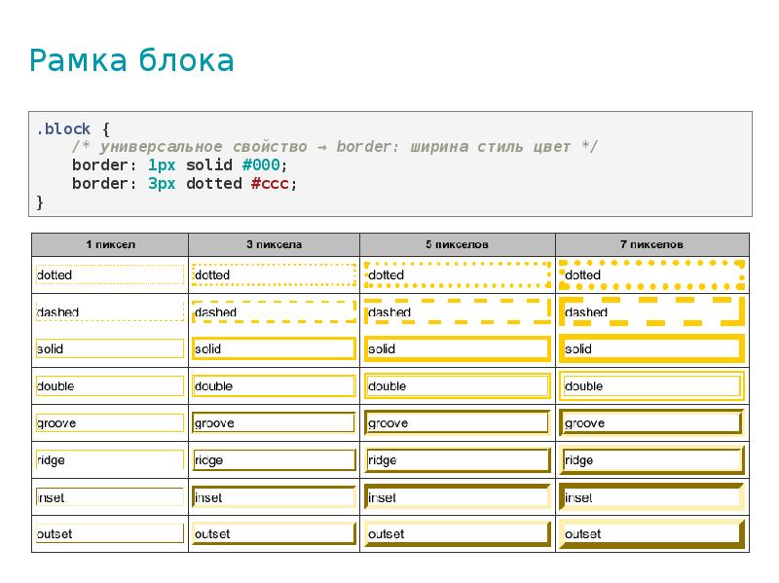Click the word "dotted" in the code block
Screen dimensions: 779x583
tap(214, 184)
